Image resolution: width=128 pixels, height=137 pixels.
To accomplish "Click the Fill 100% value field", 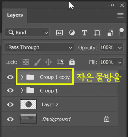I will 107,62.
